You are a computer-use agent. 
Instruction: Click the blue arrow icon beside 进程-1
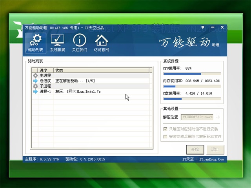(x=35, y=91)
